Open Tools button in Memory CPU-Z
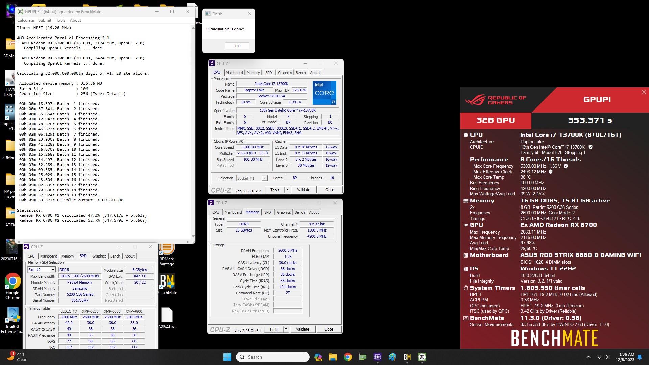649x365 pixels. 274,329
